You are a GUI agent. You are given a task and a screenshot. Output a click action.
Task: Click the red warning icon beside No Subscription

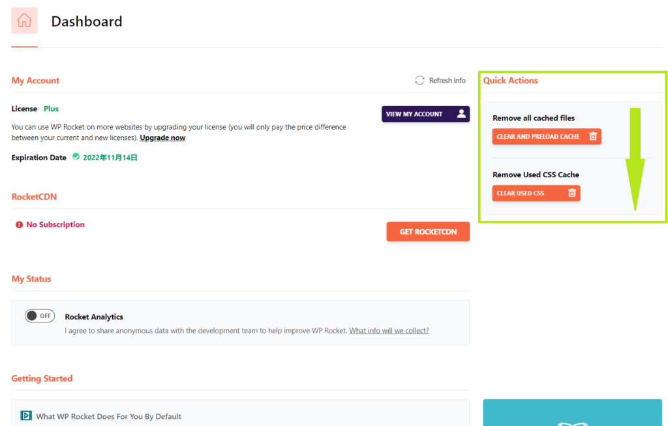[19, 225]
